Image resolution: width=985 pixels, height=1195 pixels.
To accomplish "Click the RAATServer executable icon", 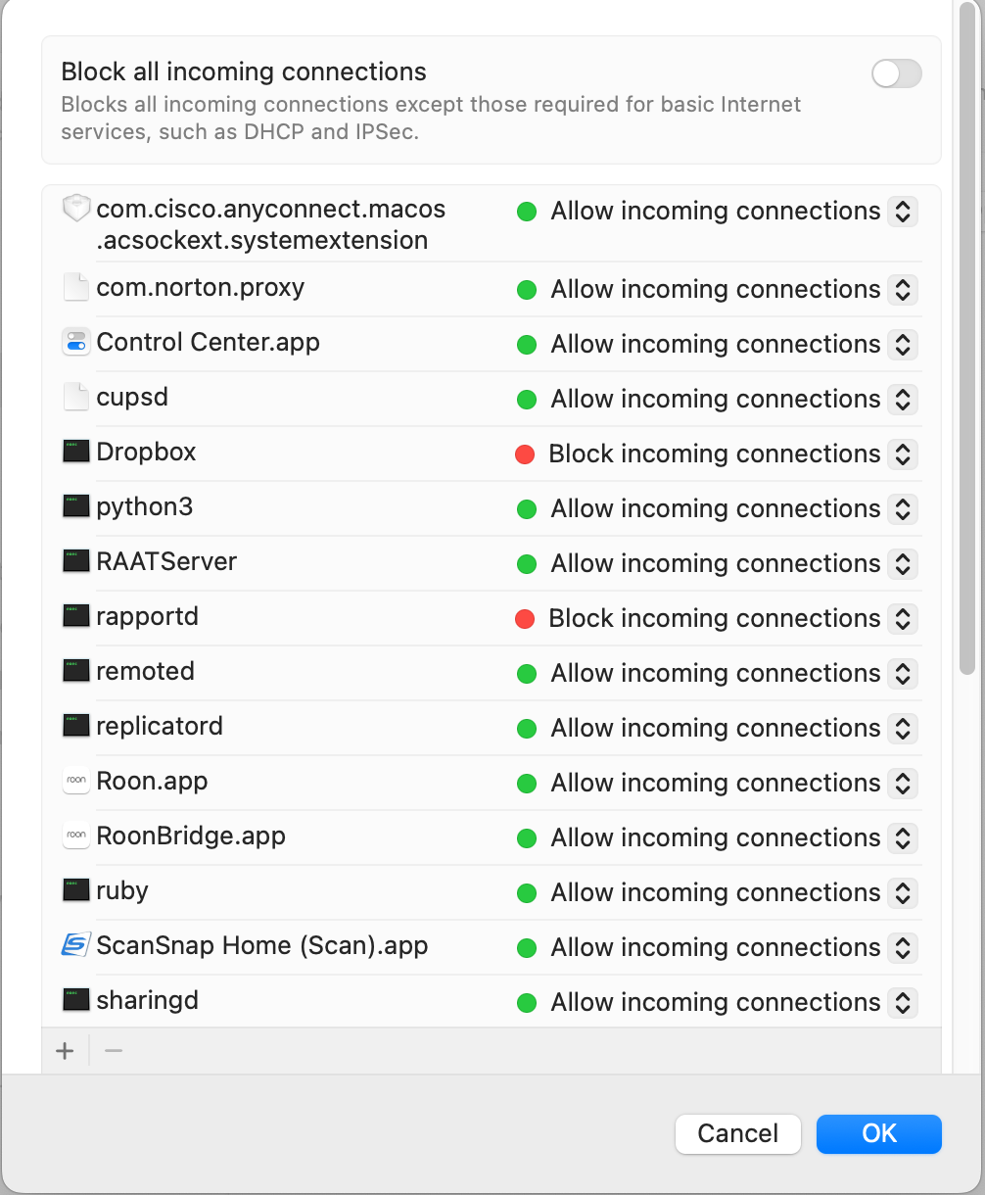I will pyautogui.click(x=75, y=561).
